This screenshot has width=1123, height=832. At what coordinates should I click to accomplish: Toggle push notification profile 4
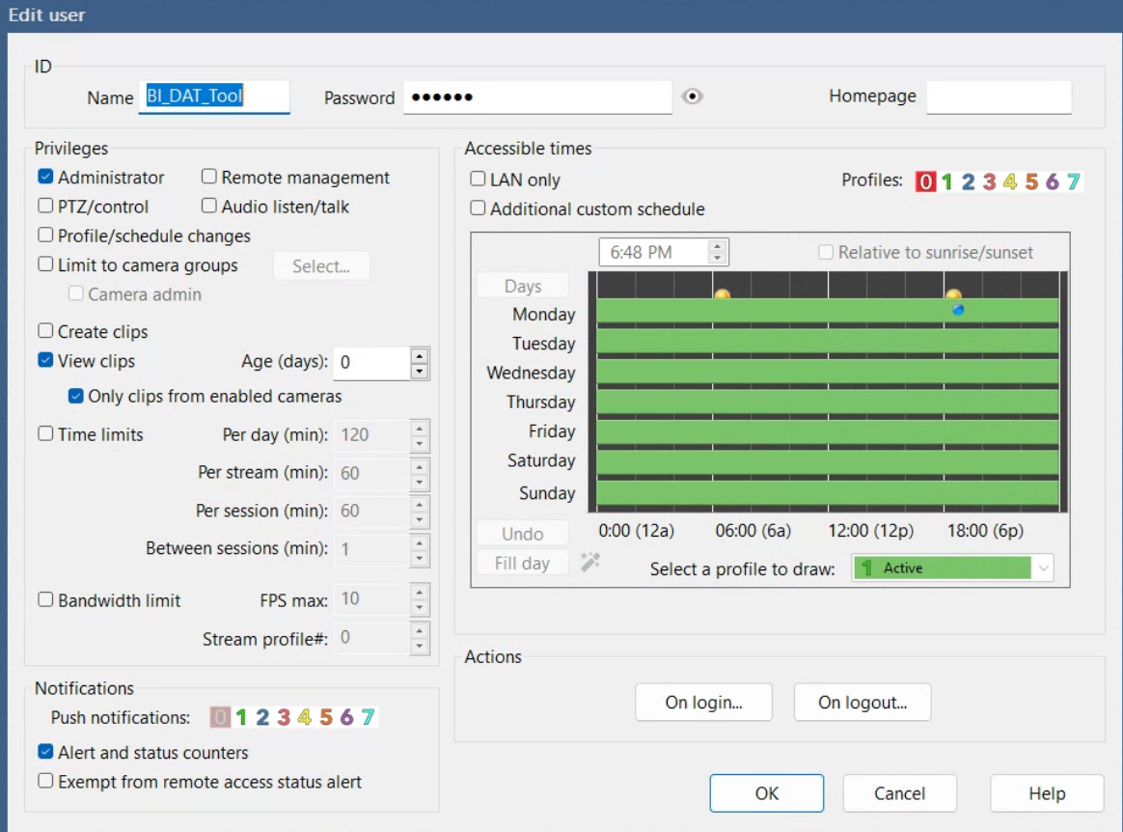[x=304, y=717]
